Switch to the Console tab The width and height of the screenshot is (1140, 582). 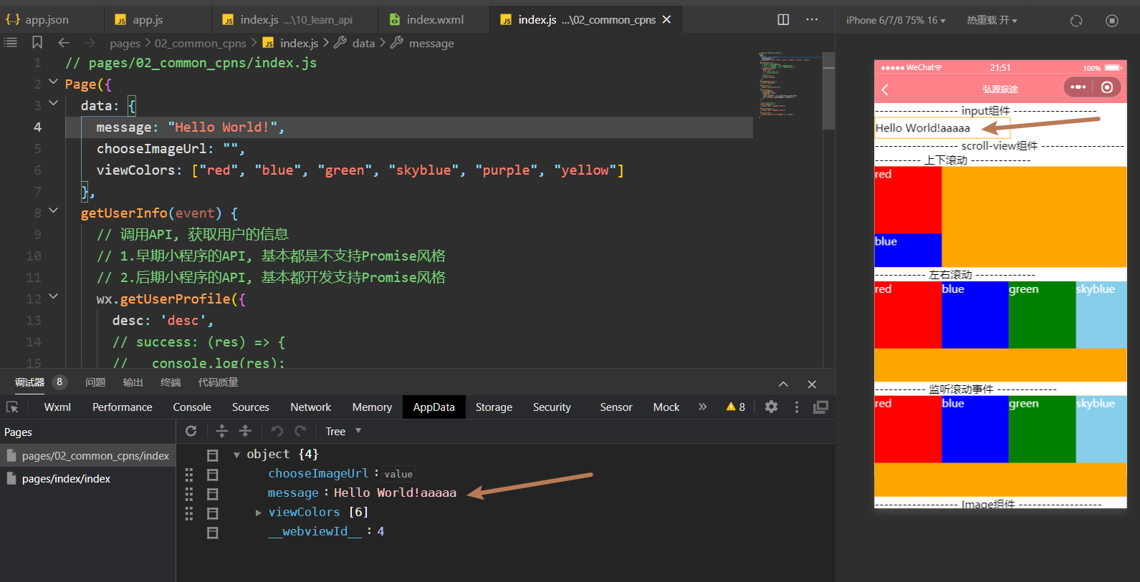tap(192, 407)
